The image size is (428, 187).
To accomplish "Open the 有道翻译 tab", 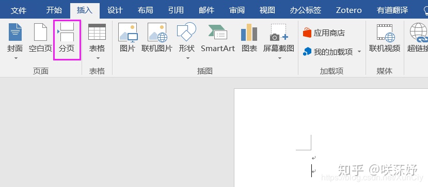I will [x=392, y=10].
